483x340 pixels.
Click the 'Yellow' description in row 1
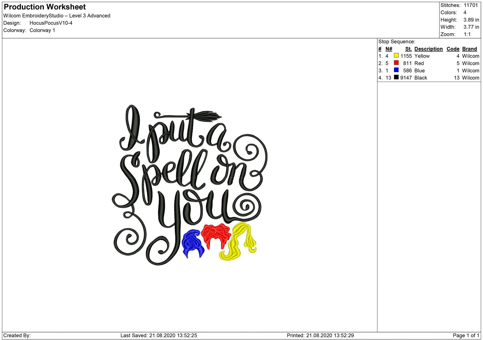pyautogui.click(x=422, y=56)
